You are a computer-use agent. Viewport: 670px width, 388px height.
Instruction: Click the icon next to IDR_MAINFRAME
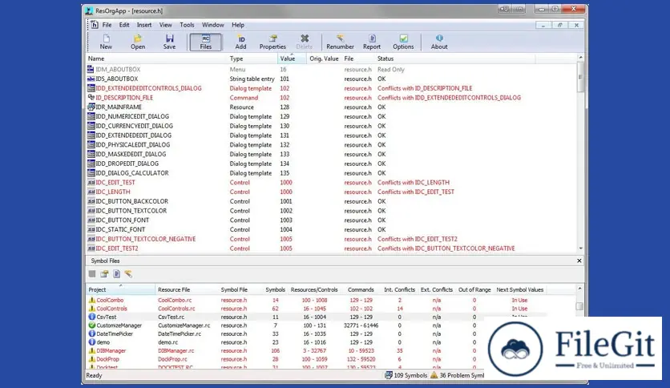91,107
